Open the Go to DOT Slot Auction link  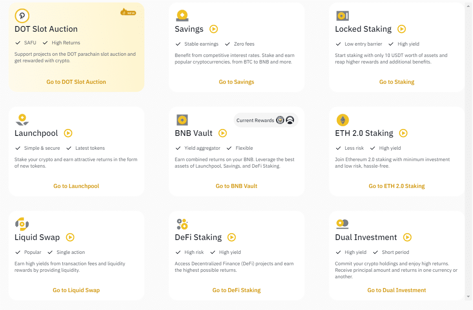coord(76,82)
